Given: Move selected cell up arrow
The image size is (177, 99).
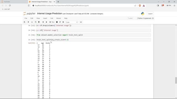Looking at the screenshot, I should 43,22.
